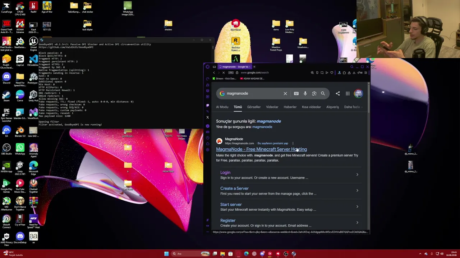Screen dimensions: 460x258
Task: Select the Unreal Engine desktop shortcut
Action: (33, 44)
